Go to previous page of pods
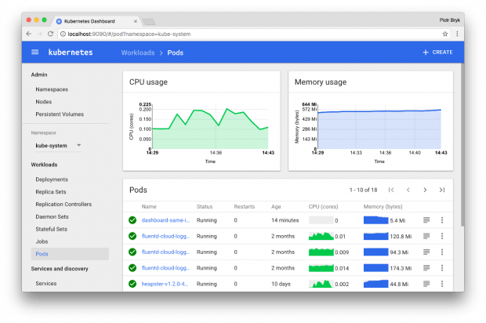 [408, 190]
